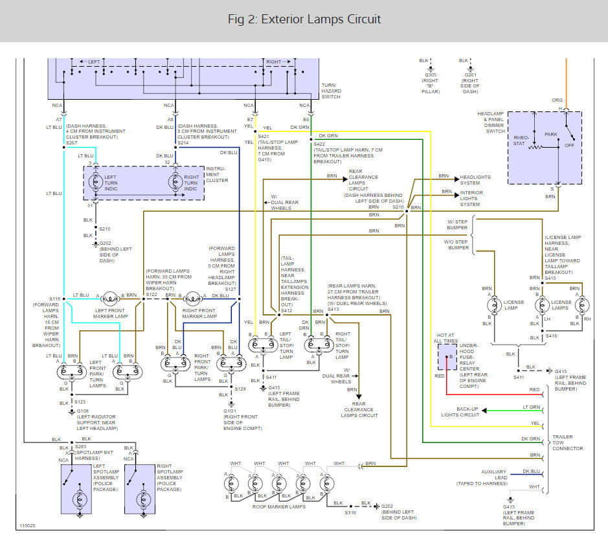The image size is (608, 546).
Task: Click the green arrow to Back-Up Lights Circuit
Action: (x=485, y=410)
